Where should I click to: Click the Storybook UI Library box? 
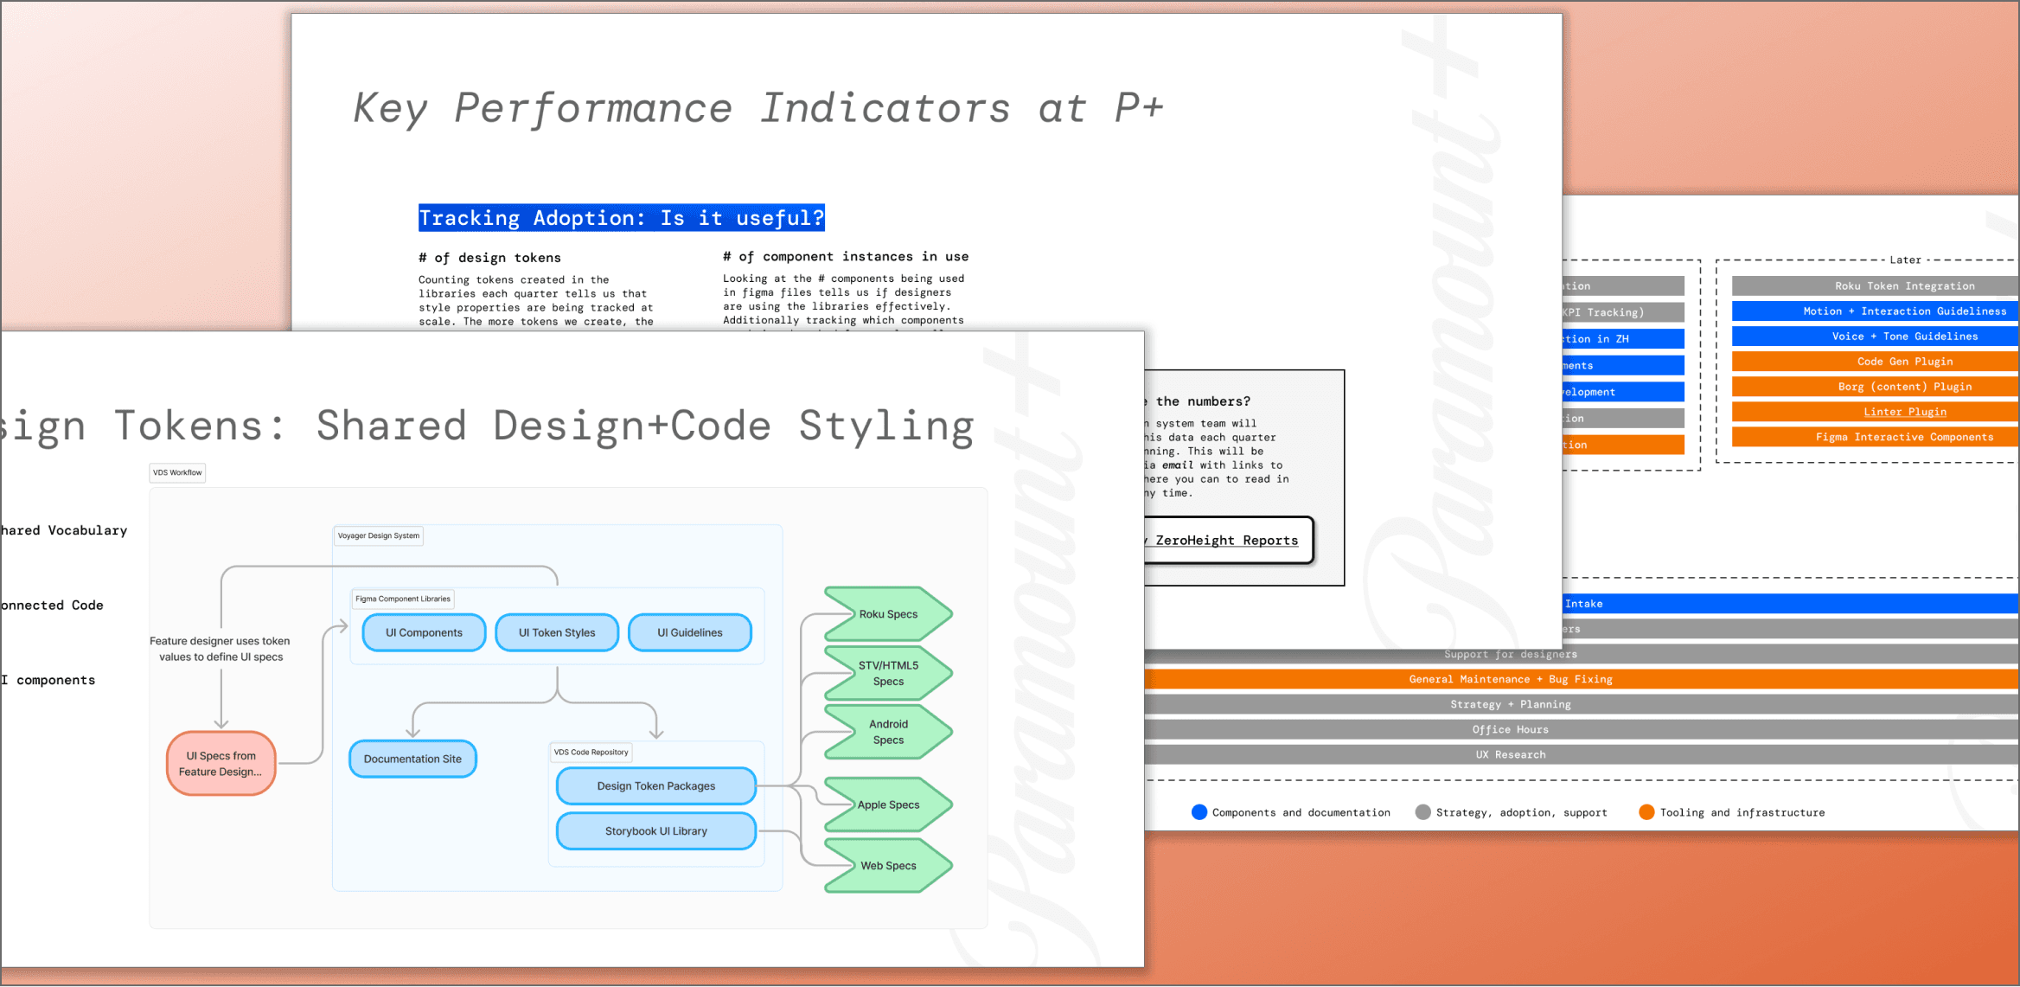point(655,830)
